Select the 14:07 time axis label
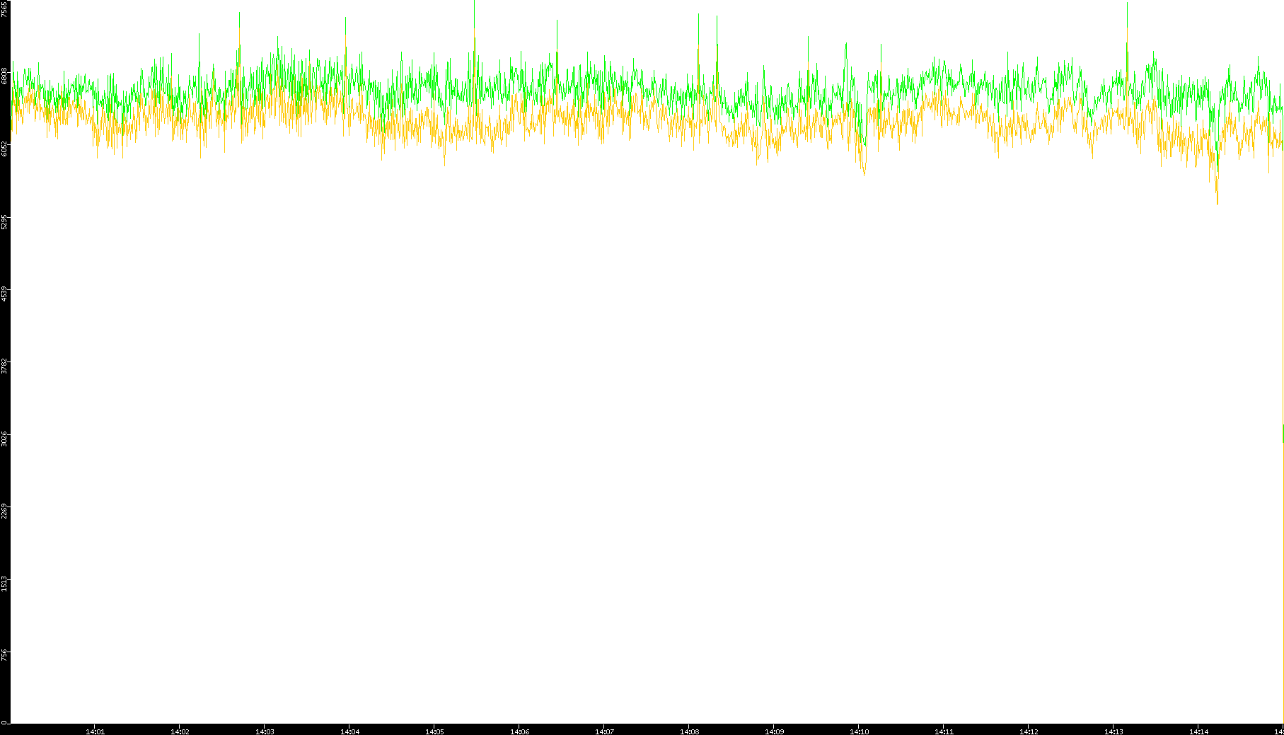 [604, 731]
